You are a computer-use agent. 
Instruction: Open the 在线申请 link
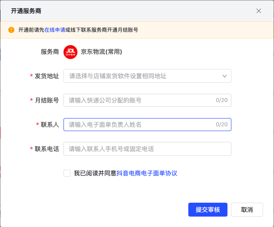click(55, 30)
